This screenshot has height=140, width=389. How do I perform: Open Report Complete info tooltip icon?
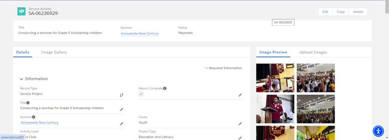click(165, 88)
